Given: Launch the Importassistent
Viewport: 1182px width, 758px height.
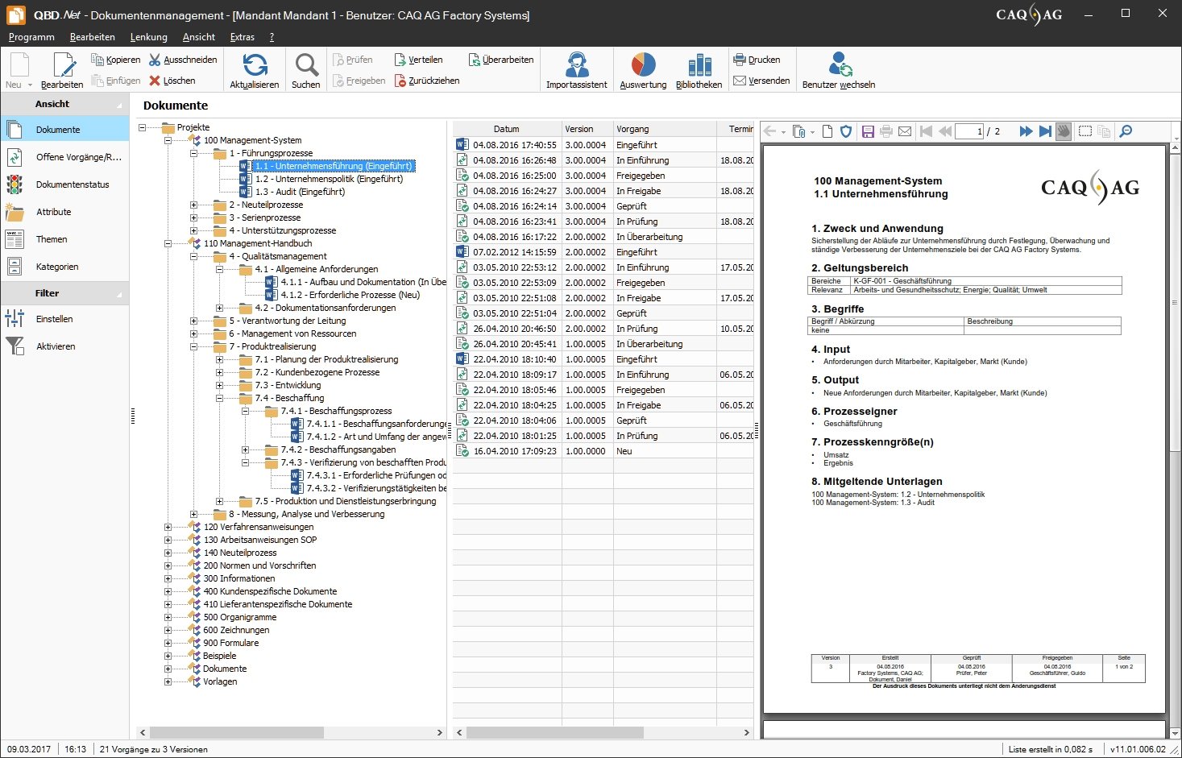Looking at the screenshot, I should click(x=576, y=65).
